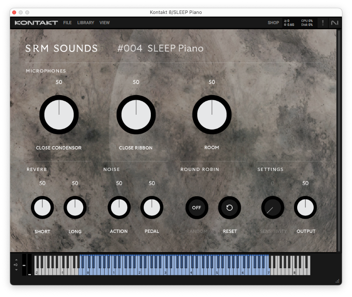
Task: Click the exclamation warning icon
Action: [323, 23]
